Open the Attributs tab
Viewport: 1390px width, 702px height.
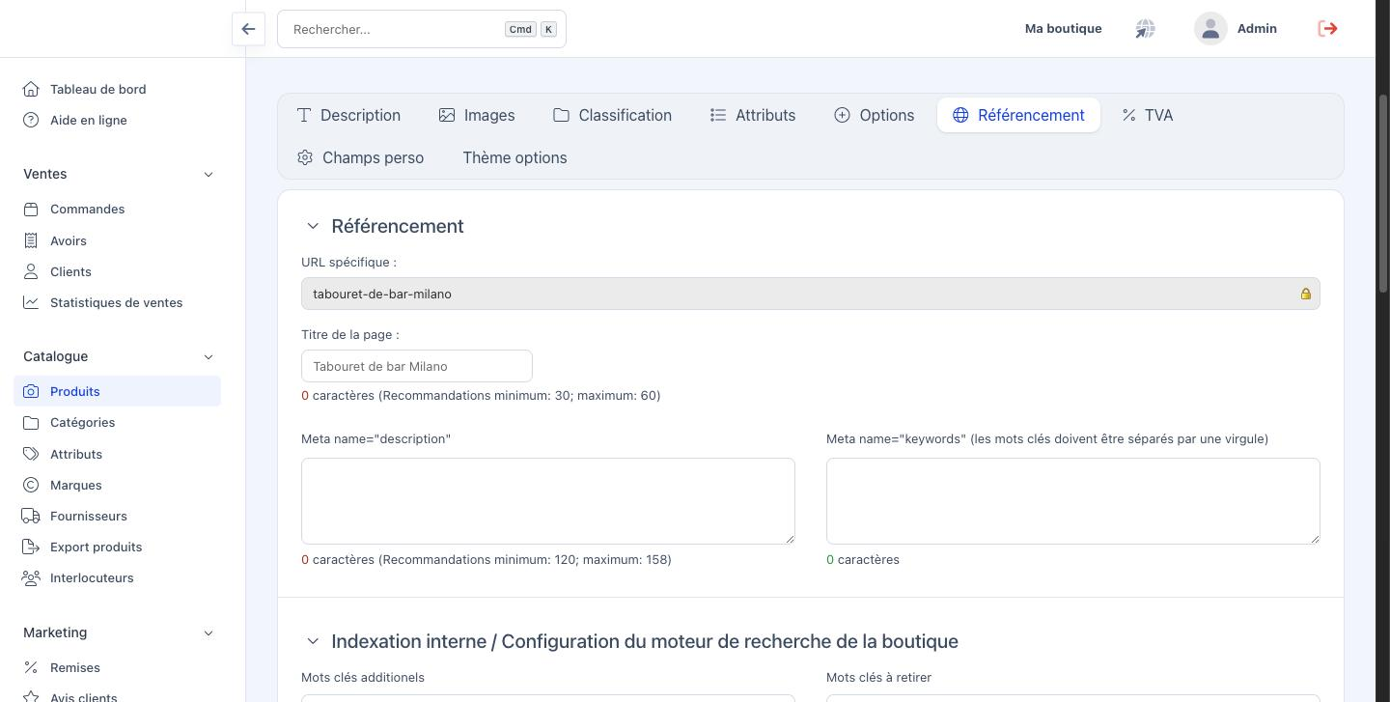[x=753, y=115]
